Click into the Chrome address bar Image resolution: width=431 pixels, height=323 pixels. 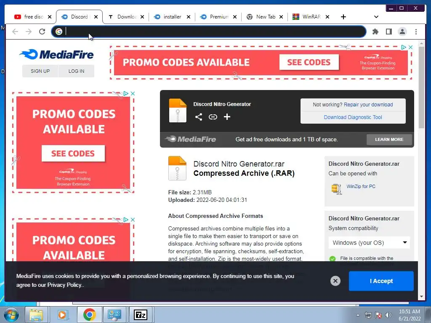point(209,32)
